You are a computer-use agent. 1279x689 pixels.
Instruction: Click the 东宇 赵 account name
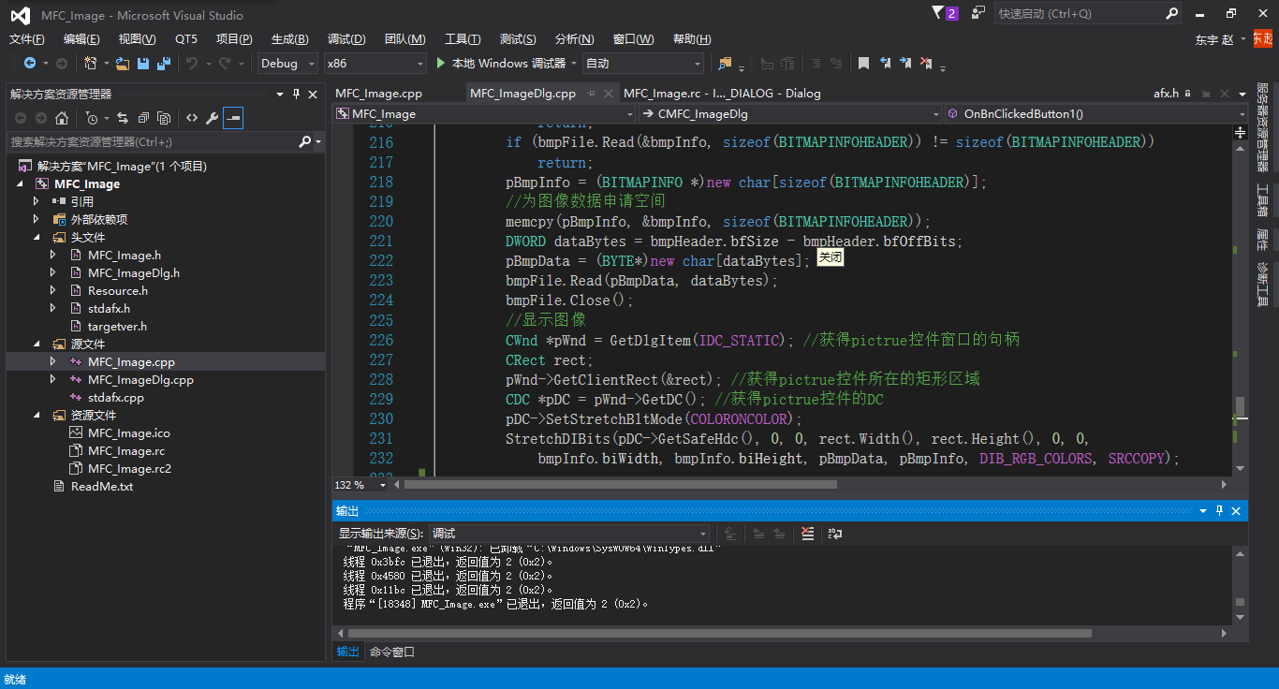(x=1214, y=39)
